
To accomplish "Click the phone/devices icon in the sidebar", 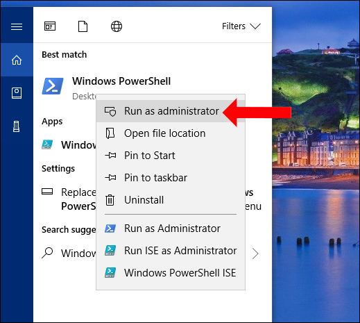I will click(x=16, y=126).
